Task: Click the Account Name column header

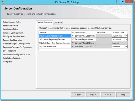Action: point(83,32)
